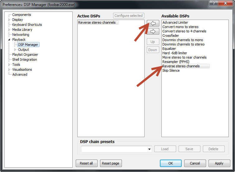Select Downmix channels to mono
235x172 pixels.
tap(183, 40)
